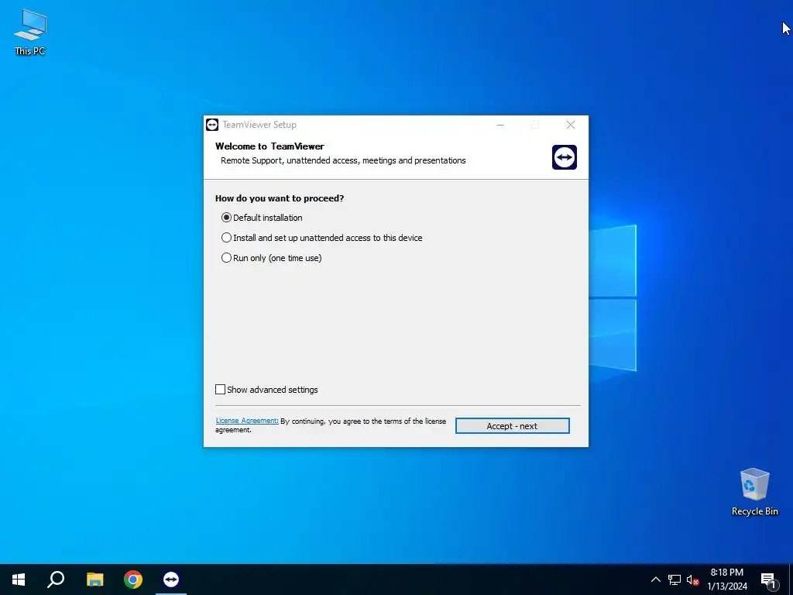Close the TeamViewer Setup window
This screenshot has height=595, width=793.
(571, 125)
